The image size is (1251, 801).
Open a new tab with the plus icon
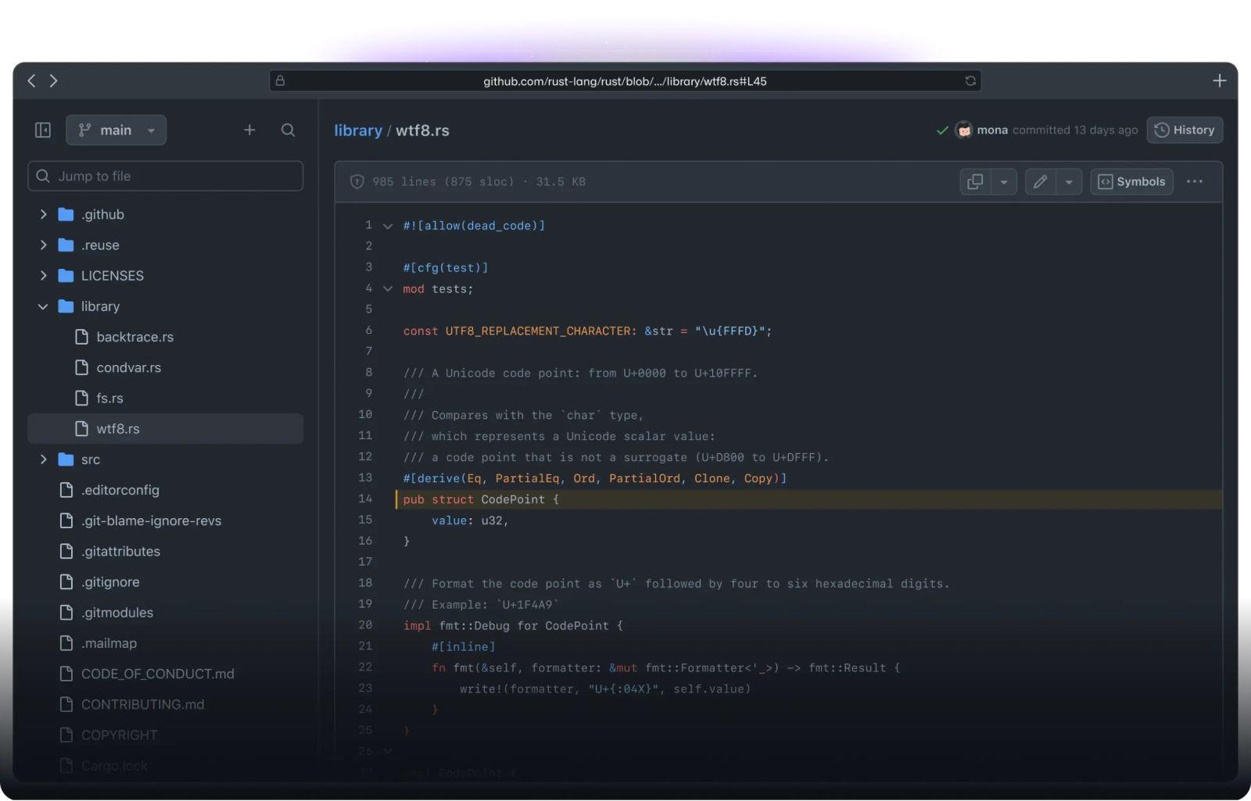coord(1219,80)
